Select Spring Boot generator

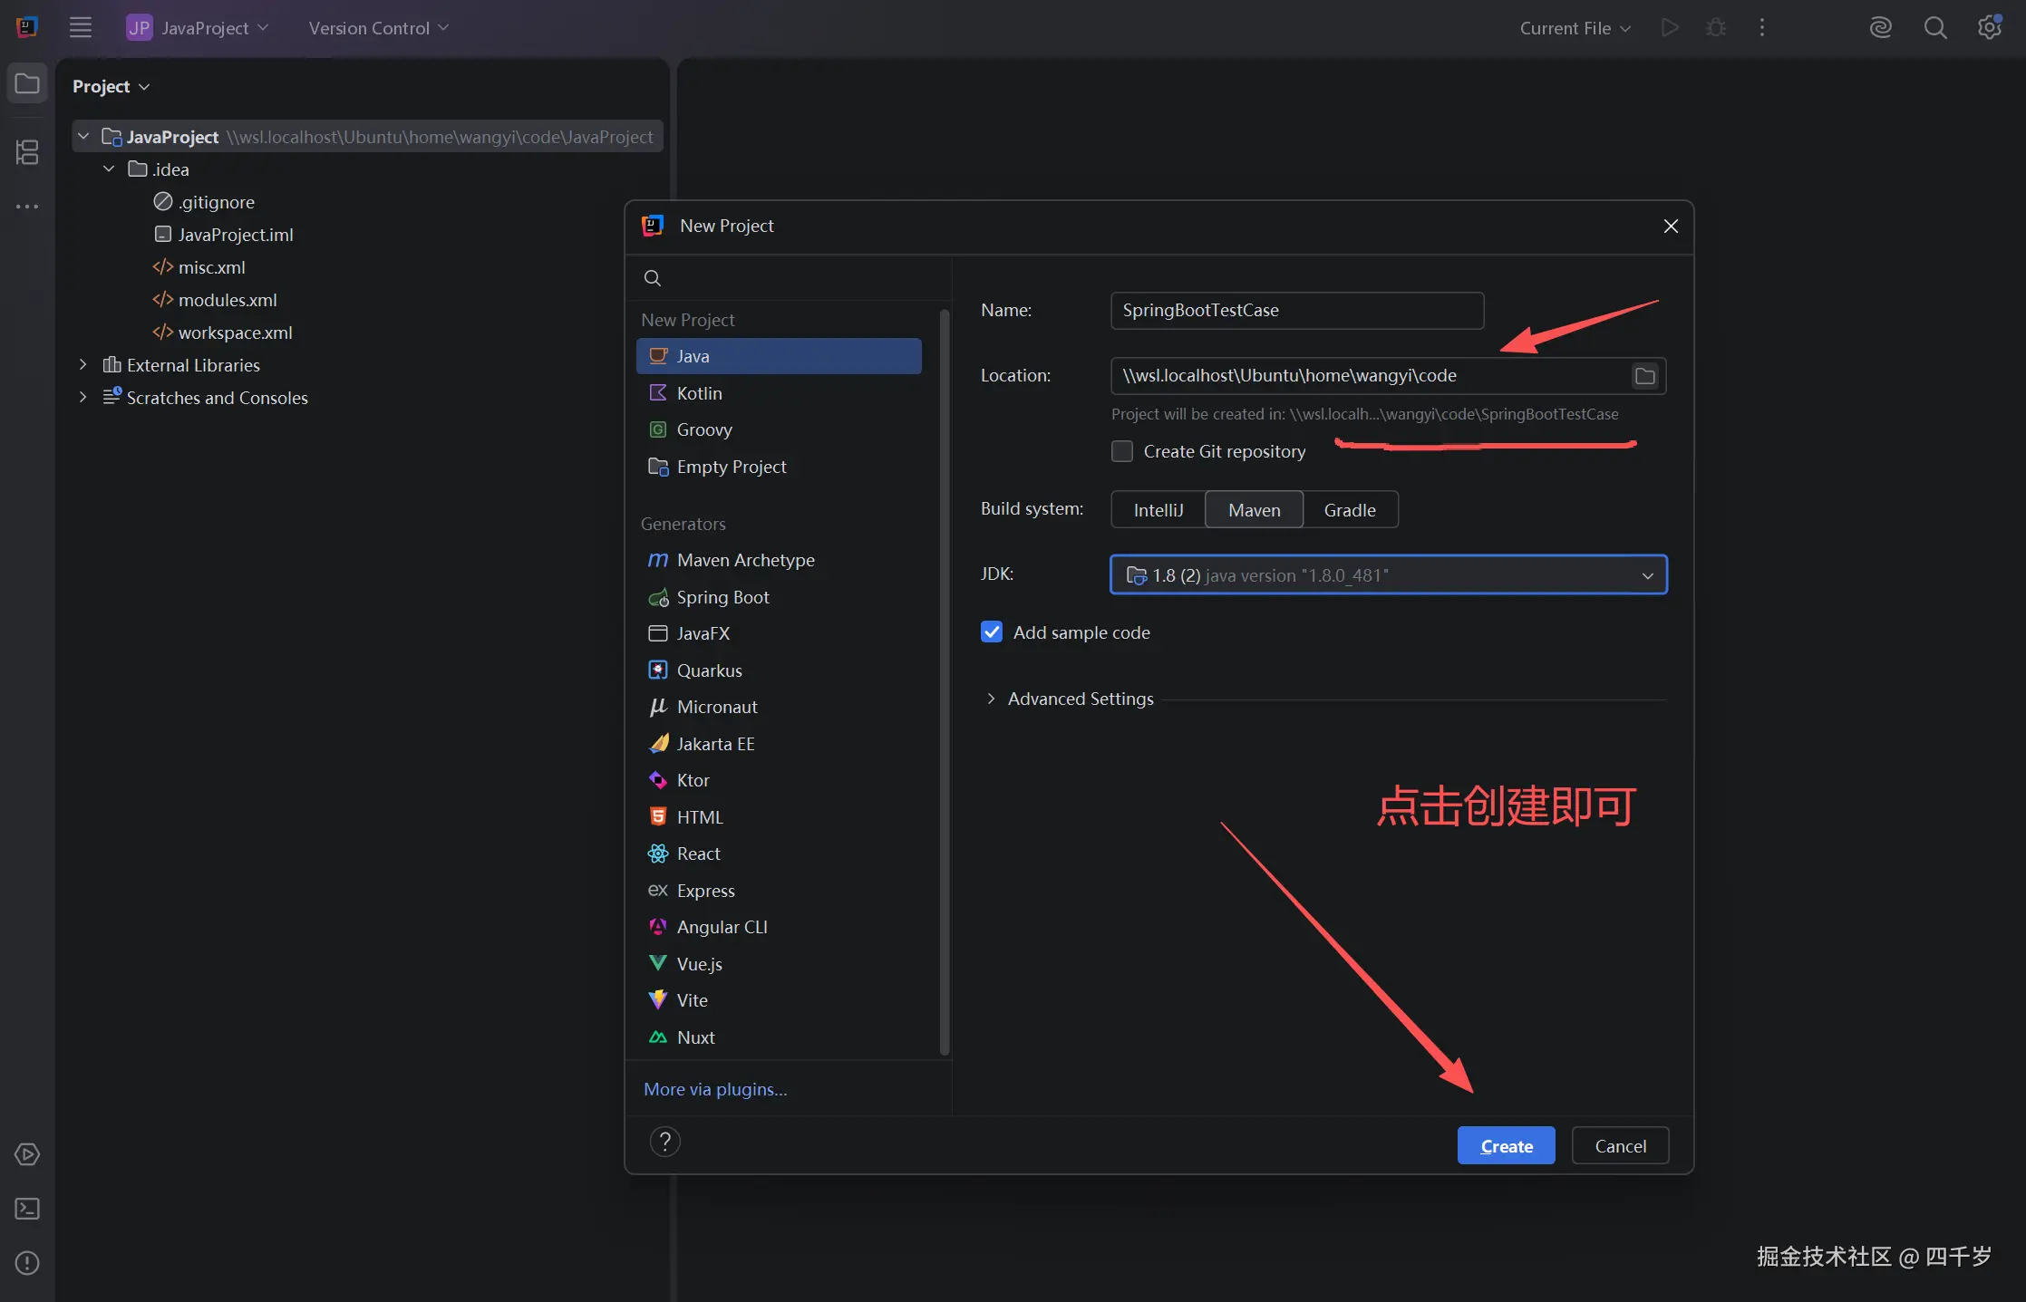click(722, 597)
